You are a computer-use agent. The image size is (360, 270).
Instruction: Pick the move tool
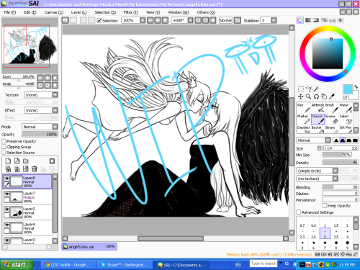tap(301, 96)
